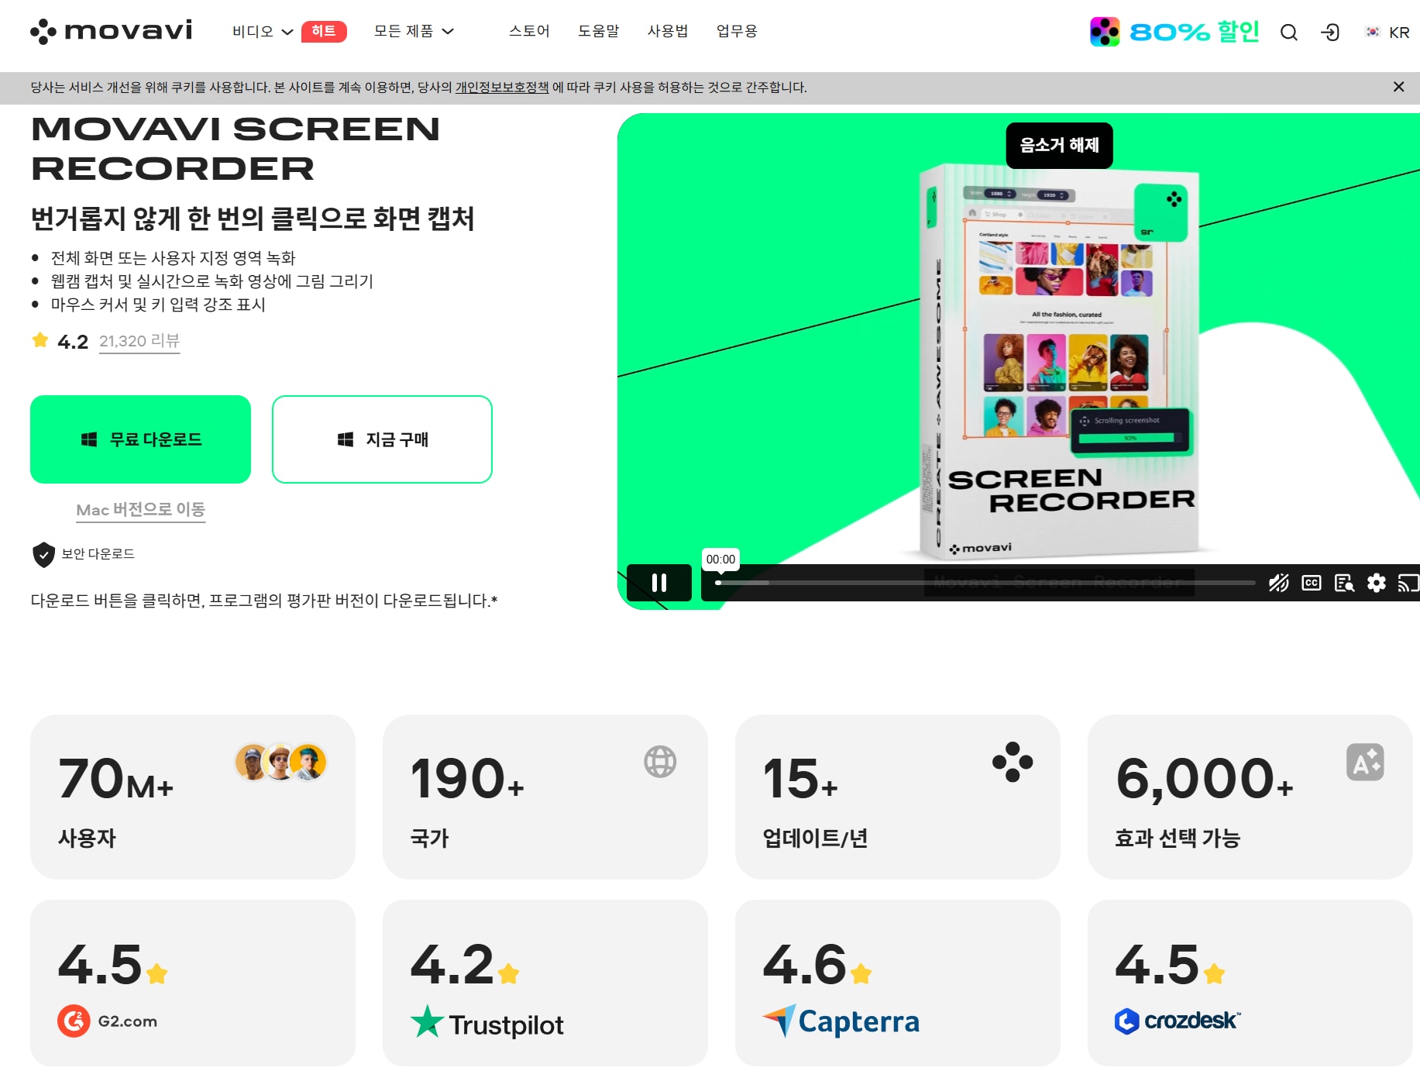Open the video transcript search icon
Image resolution: width=1420 pixels, height=1071 pixels.
pyautogui.click(x=1344, y=583)
